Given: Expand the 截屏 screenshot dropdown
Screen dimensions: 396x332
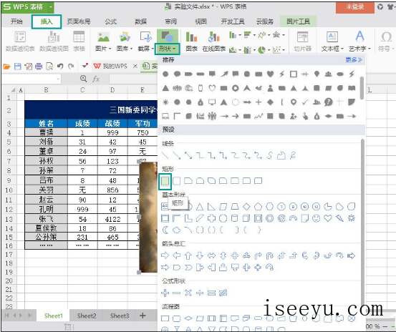Looking at the screenshot, I should (x=152, y=49).
